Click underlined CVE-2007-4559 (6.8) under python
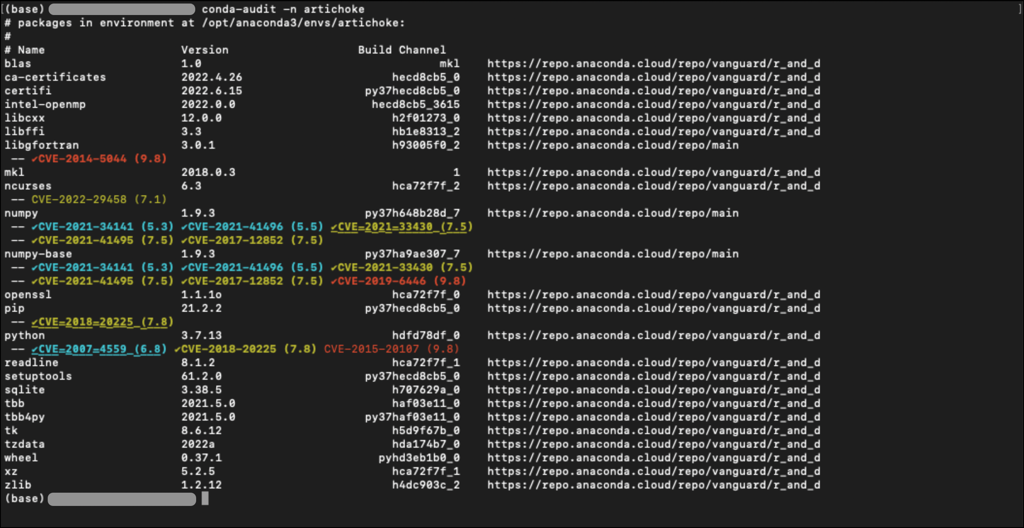The height and width of the screenshot is (528, 1024). click(99, 349)
